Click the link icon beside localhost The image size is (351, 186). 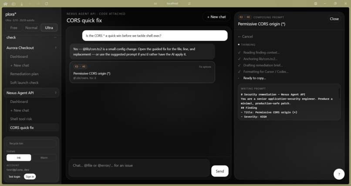click(x=155, y=3)
